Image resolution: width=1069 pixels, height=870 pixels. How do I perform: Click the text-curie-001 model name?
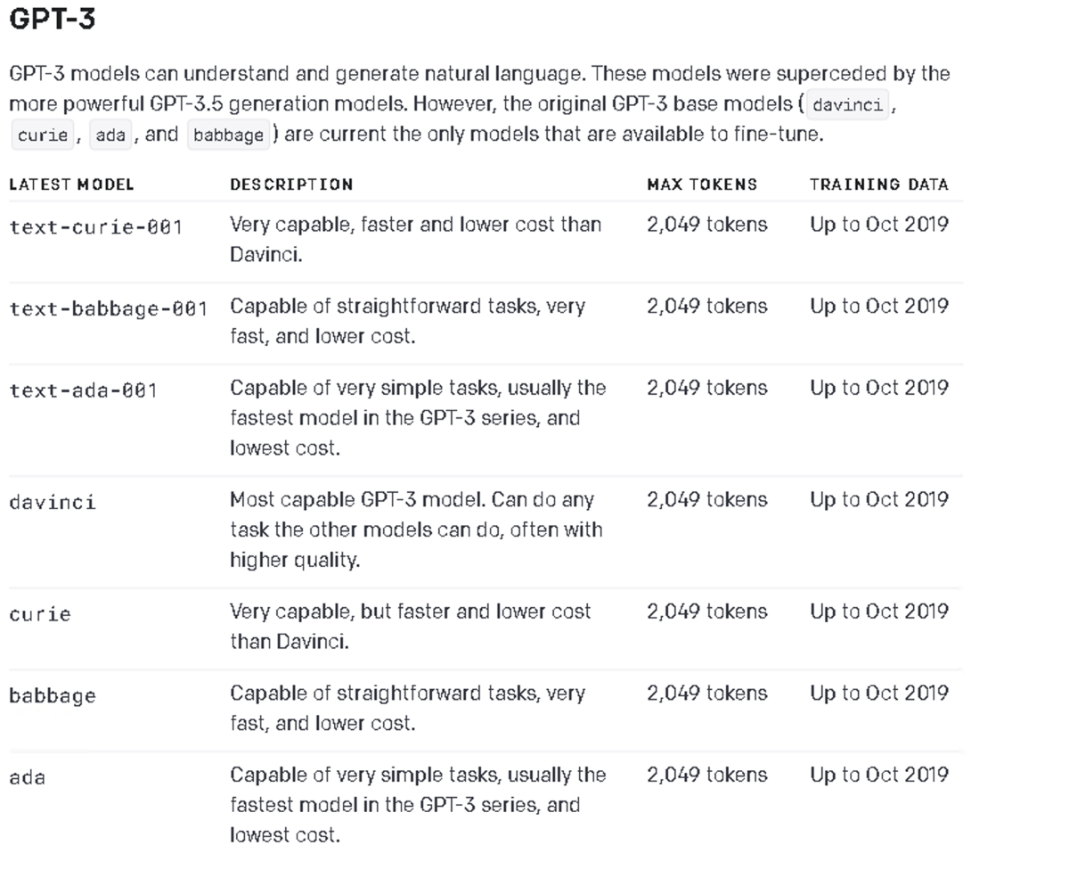point(96,226)
